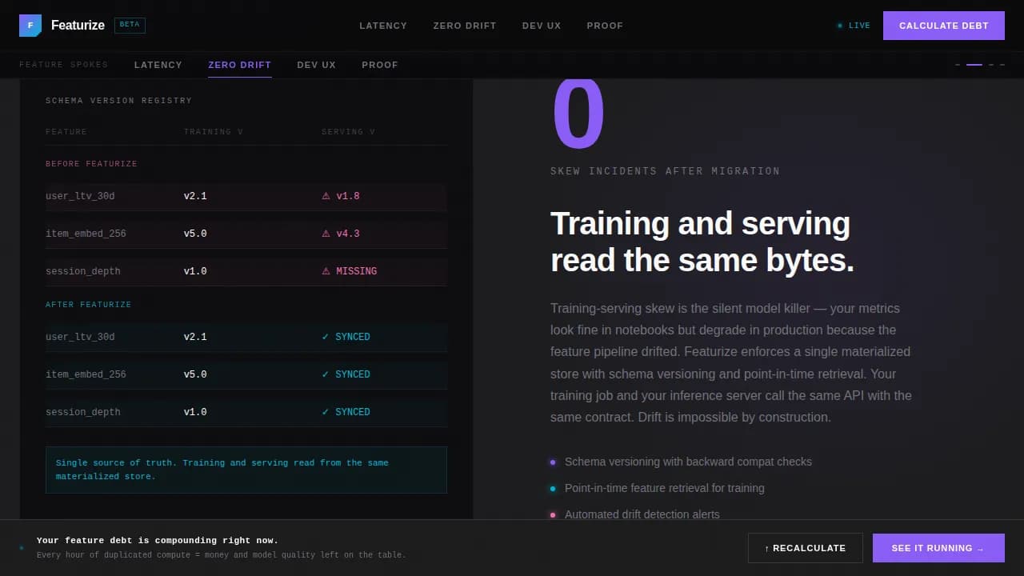Click the MISSING serving version value
Image resolution: width=1024 pixels, height=576 pixels.
[x=357, y=271]
